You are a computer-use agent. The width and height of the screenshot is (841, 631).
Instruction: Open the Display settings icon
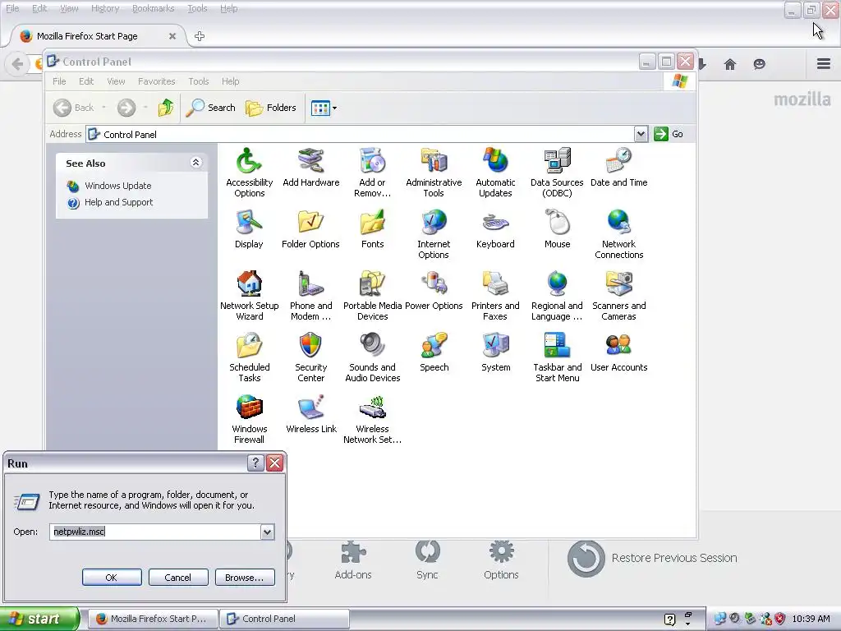pos(249,229)
